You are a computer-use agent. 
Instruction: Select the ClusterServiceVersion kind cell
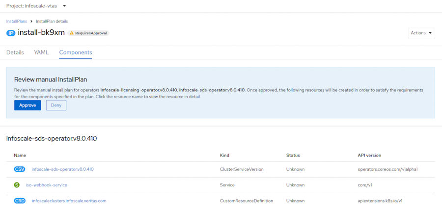(242, 169)
